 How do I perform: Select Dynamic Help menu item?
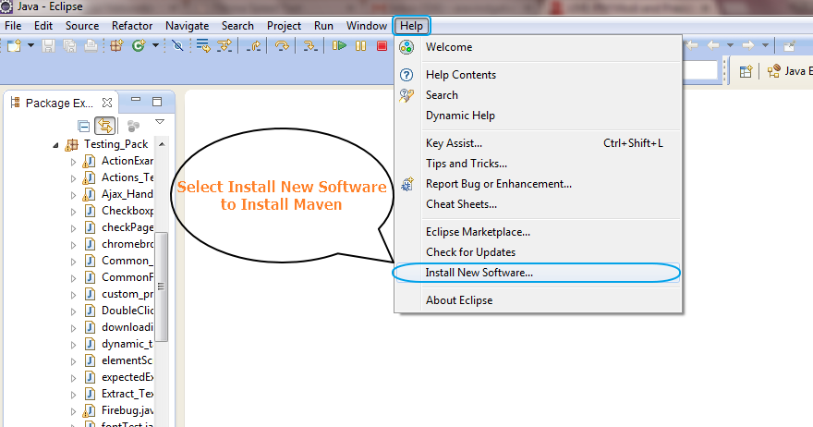pyautogui.click(x=538, y=116)
